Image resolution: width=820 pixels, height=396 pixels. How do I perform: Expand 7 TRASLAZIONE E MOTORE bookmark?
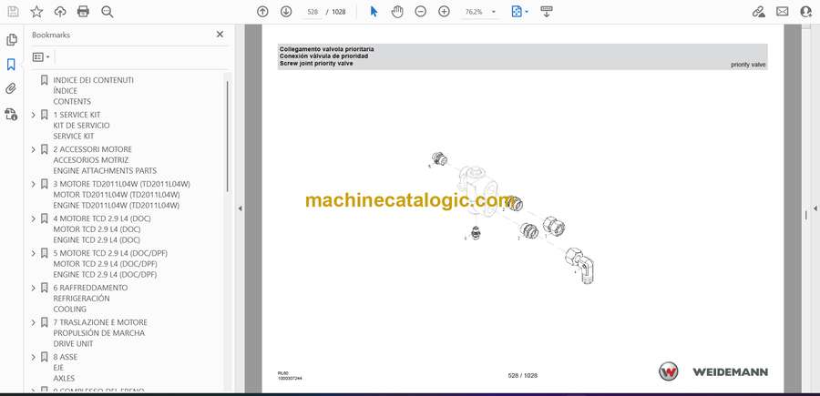tap(34, 322)
